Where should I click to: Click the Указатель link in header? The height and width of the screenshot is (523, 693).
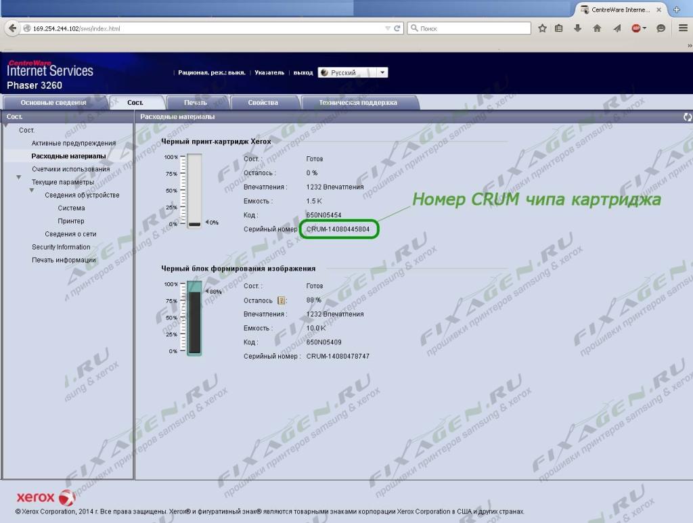[269, 72]
